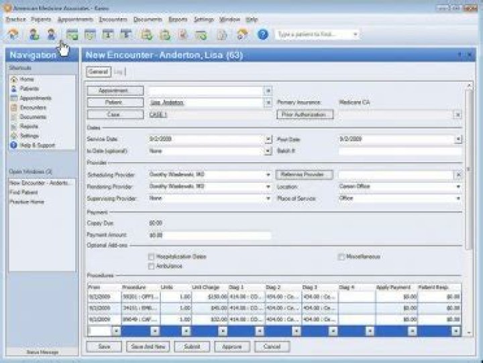
Task: Click the Approve button
Action: (x=232, y=347)
